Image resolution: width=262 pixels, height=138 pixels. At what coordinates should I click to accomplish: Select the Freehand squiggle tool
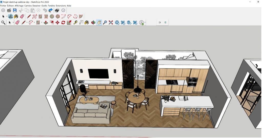point(35,16)
